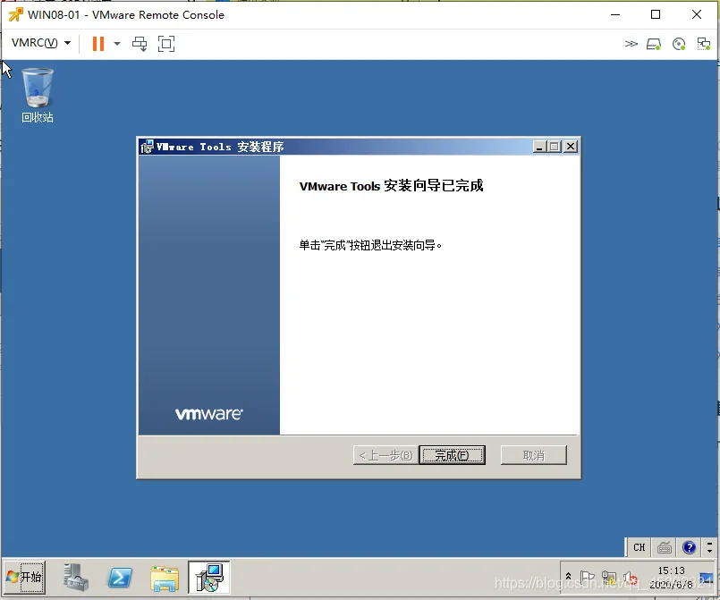The image size is (720, 600).
Task: Open the 开始 Start menu button
Action: tap(25, 577)
